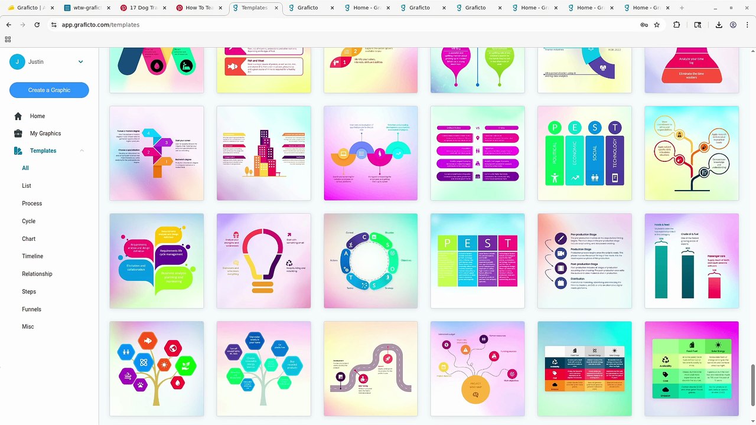Open the semicircle icons timeline template
Viewport: 756px width, 425px height.
pos(370,153)
